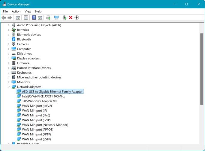Viewport: 205px width, 151px height.
Task: Maximize the Device Manager window
Action: (x=186, y=4)
